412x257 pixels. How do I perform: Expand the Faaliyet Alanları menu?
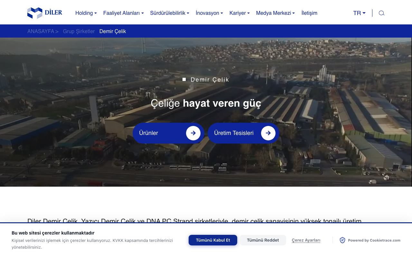coord(123,13)
